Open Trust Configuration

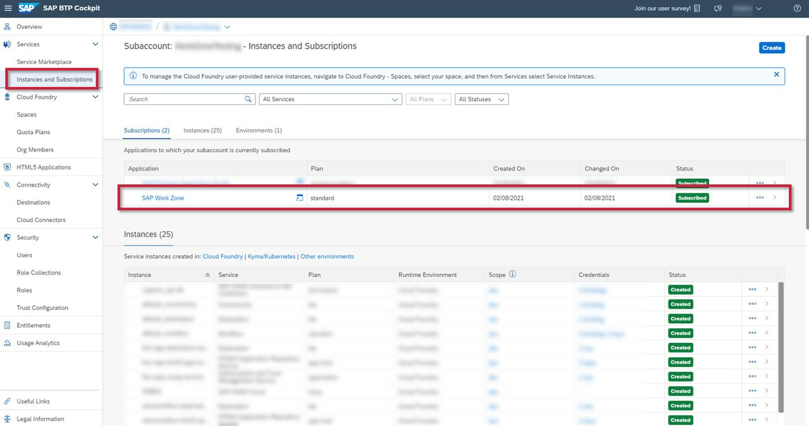tap(43, 308)
